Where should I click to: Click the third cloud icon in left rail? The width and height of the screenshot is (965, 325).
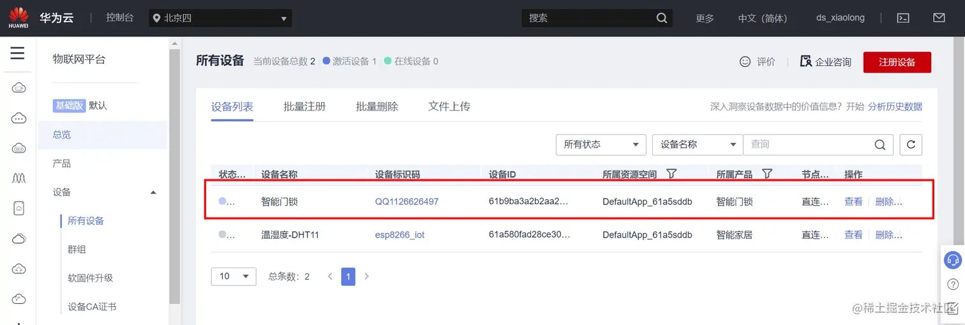pyautogui.click(x=19, y=148)
